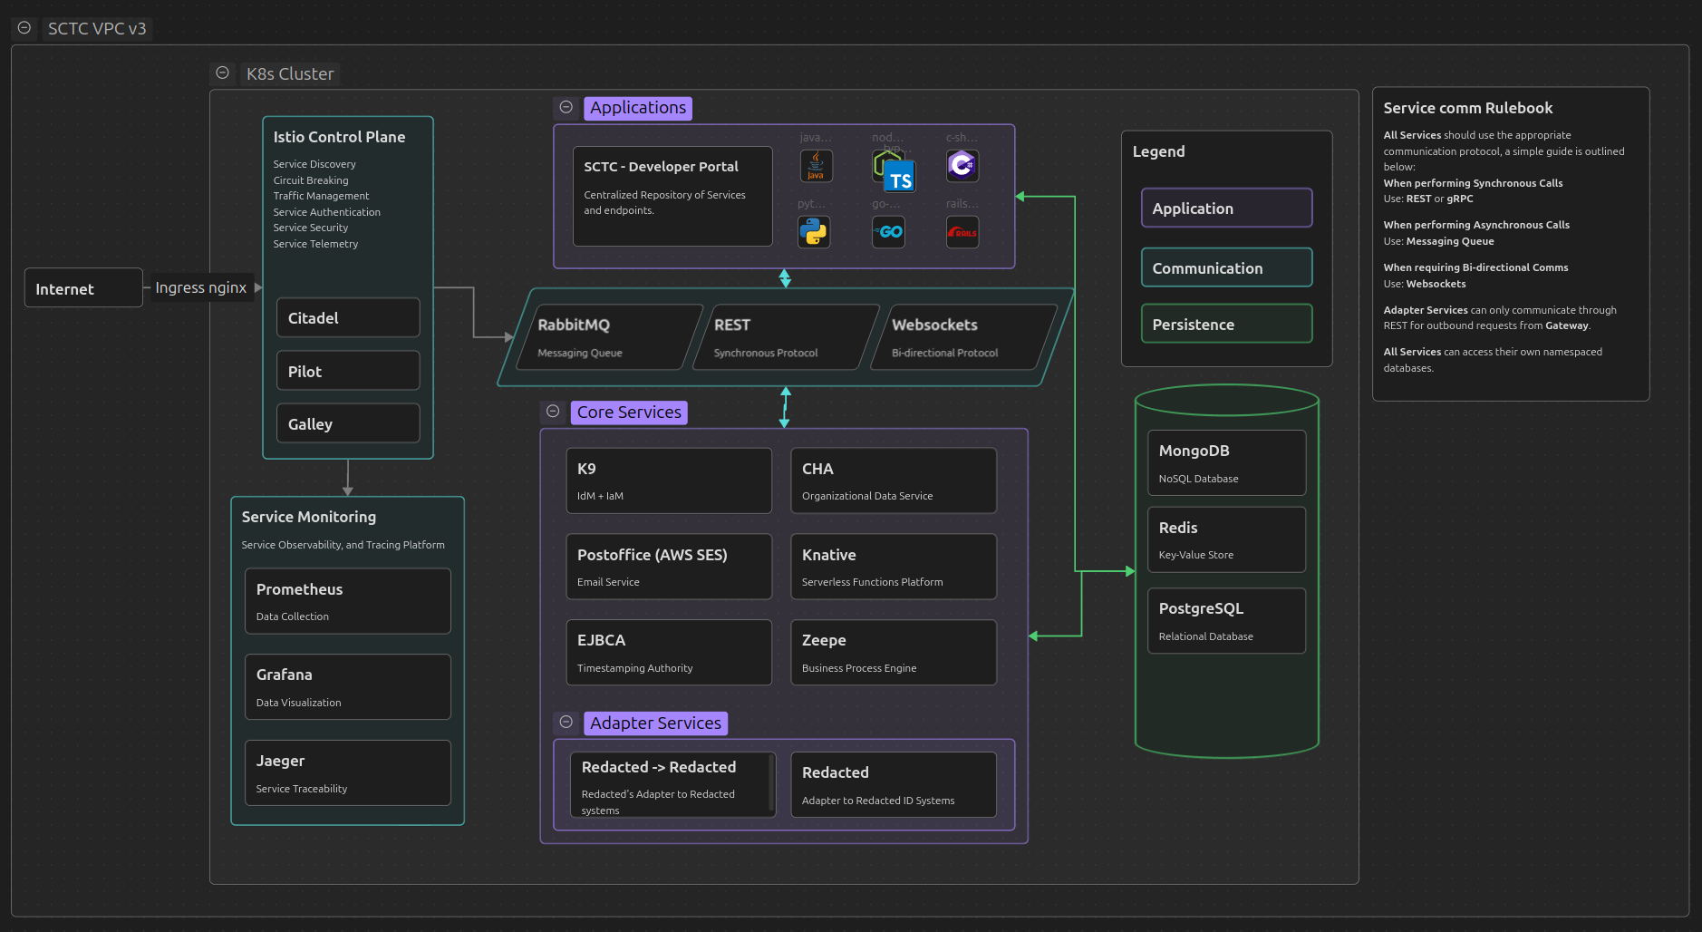Click the Application legend swatch
1702x932 pixels.
coord(1226,208)
